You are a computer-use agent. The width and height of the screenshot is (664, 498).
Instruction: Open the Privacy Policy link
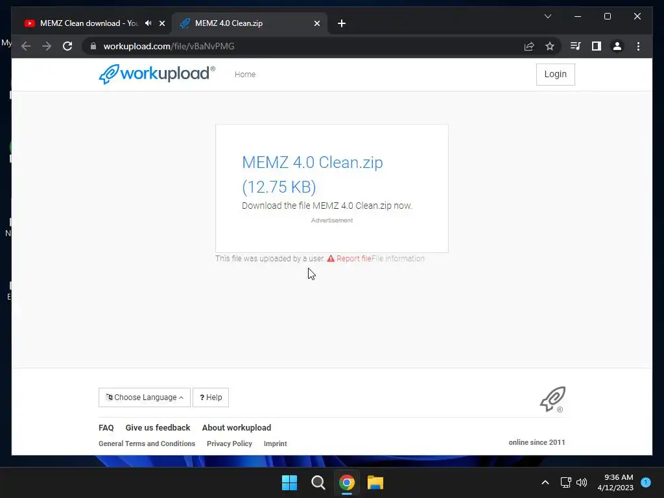click(229, 444)
